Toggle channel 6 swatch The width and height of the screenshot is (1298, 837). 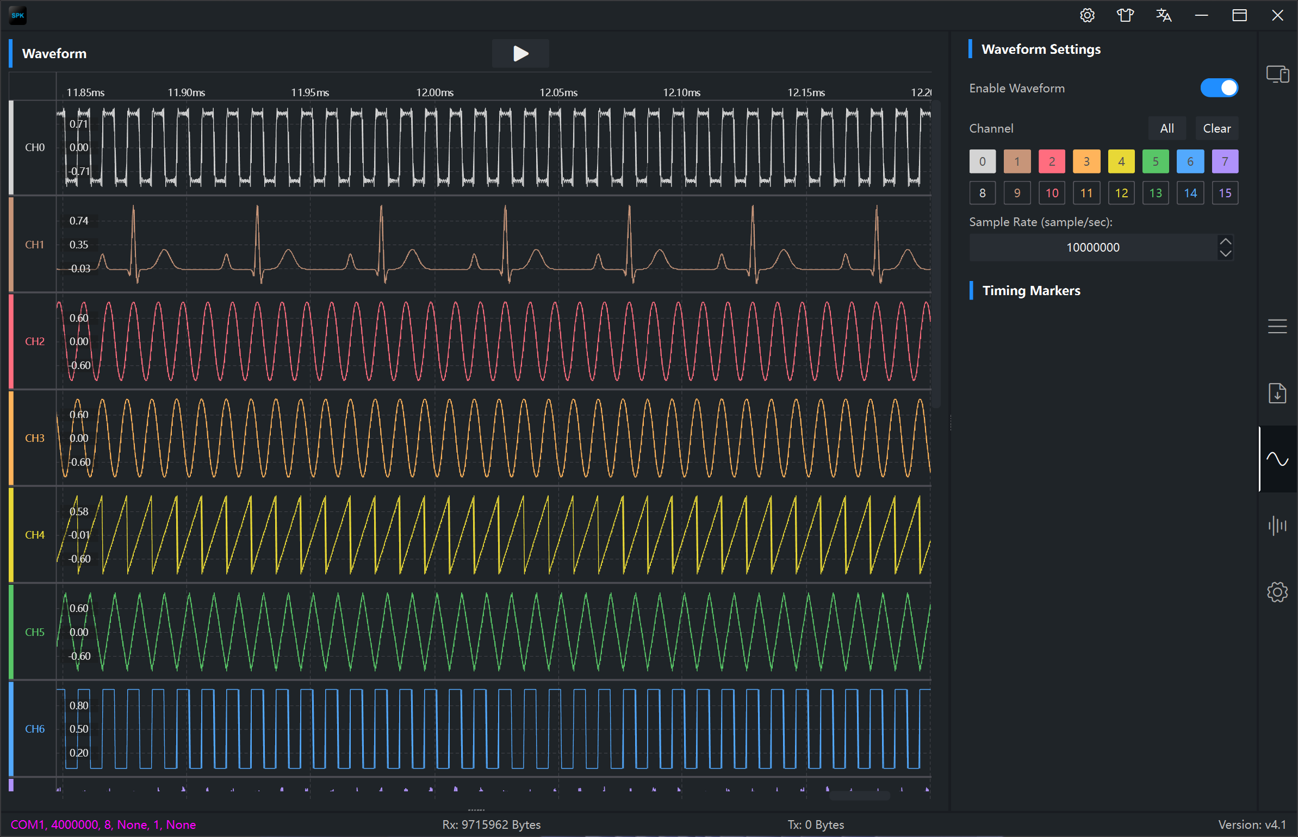point(1190,161)
